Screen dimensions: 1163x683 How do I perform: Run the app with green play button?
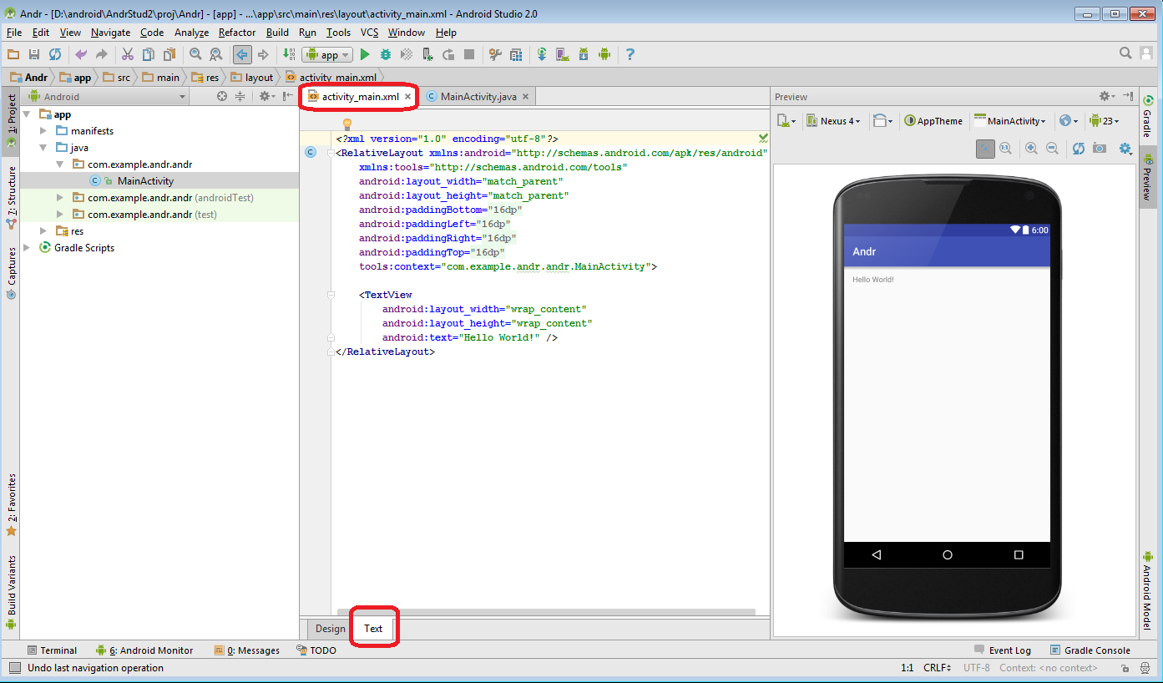pos(365,54)
